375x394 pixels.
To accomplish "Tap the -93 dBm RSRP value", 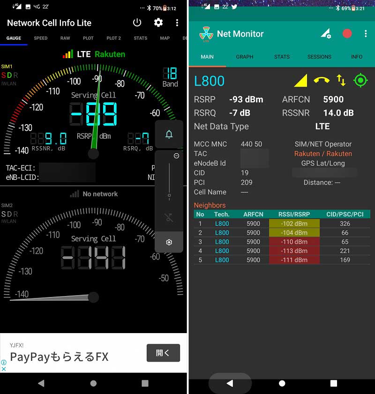I will click(246, 99).
